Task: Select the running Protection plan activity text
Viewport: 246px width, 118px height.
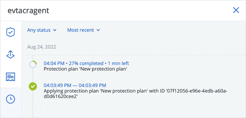Action: pyautogui.click(x=86, y=69)
